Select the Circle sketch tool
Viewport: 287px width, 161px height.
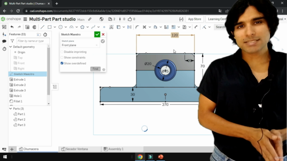(61, 27)
